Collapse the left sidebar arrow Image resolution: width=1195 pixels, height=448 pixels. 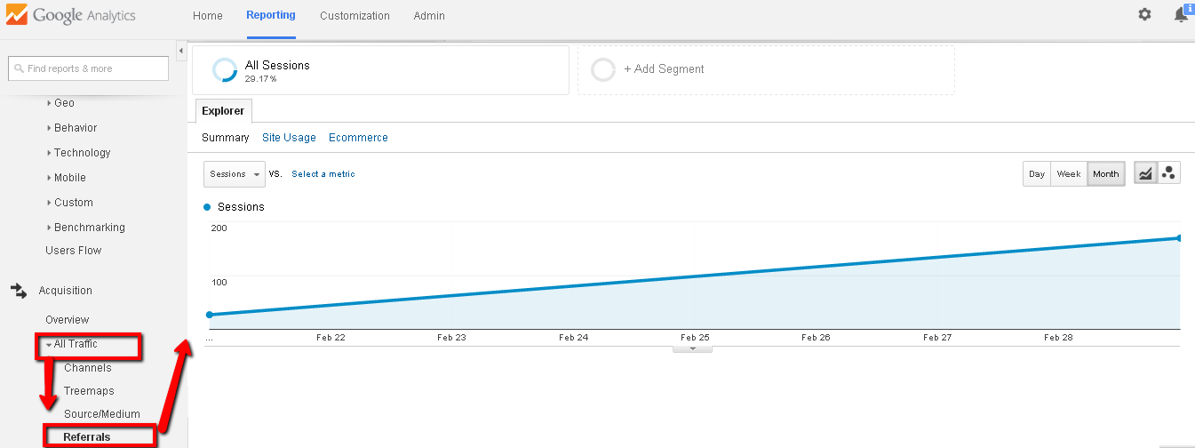pyautogui.click(x=181, y=51)
